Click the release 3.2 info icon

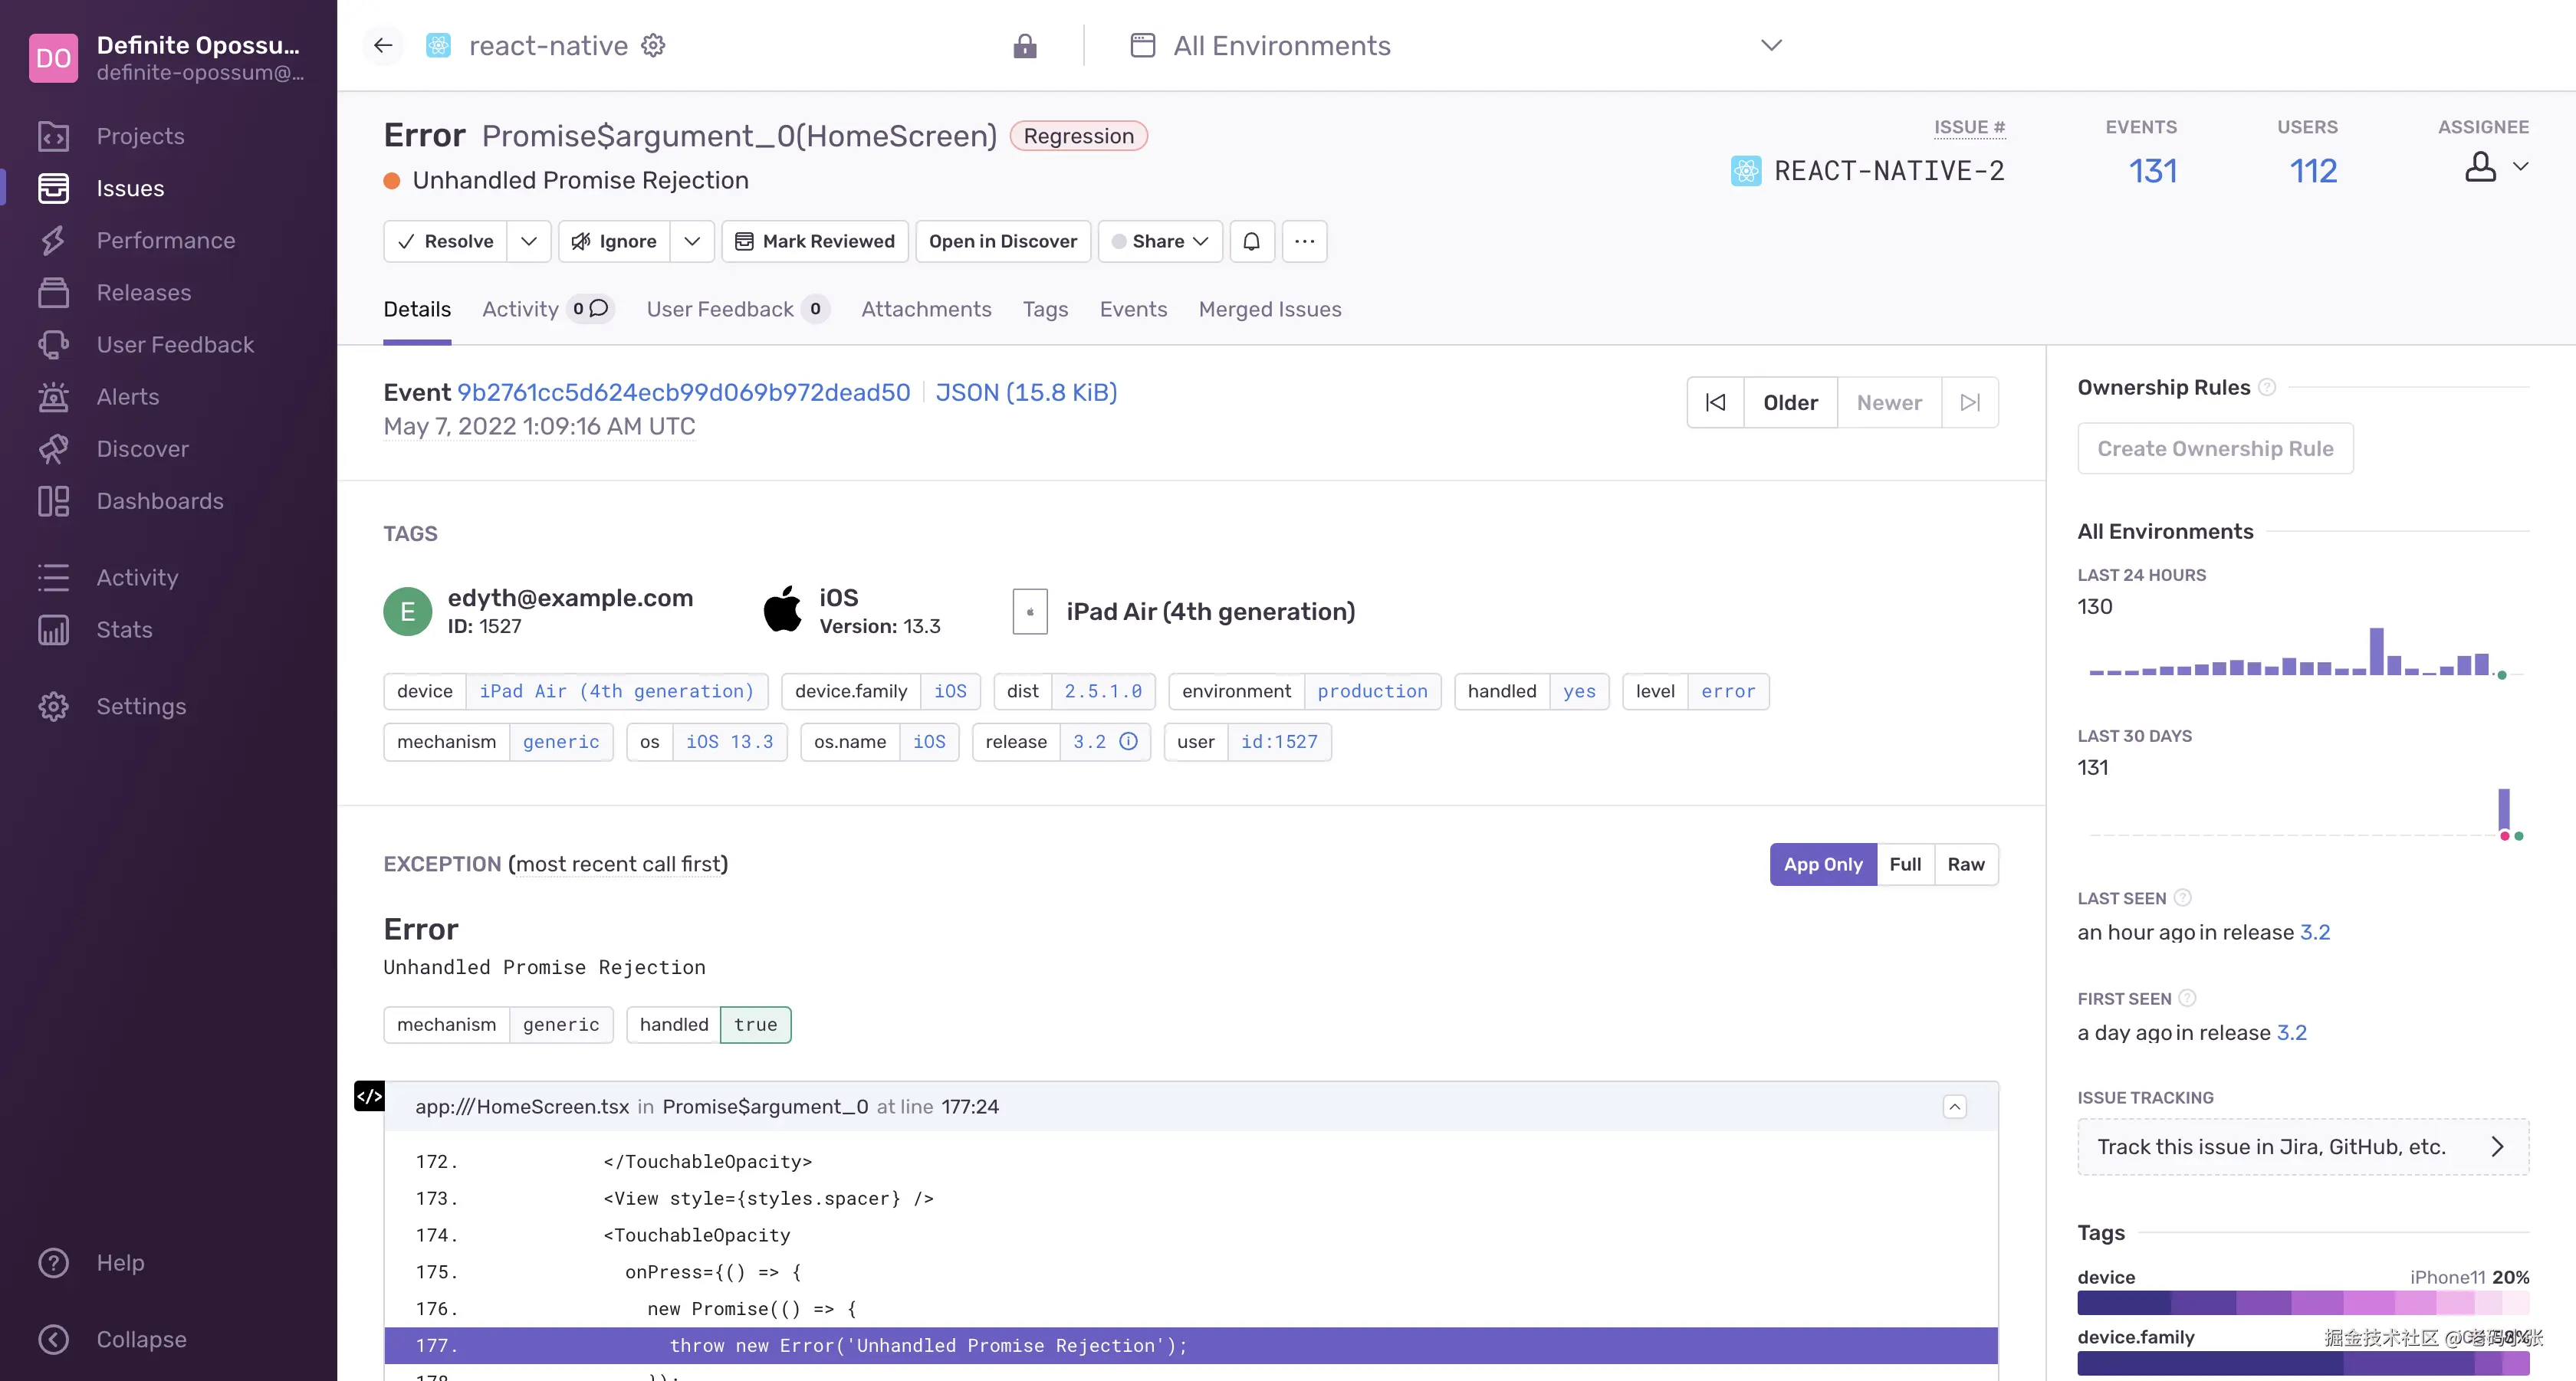click(x=1128, y=741)
